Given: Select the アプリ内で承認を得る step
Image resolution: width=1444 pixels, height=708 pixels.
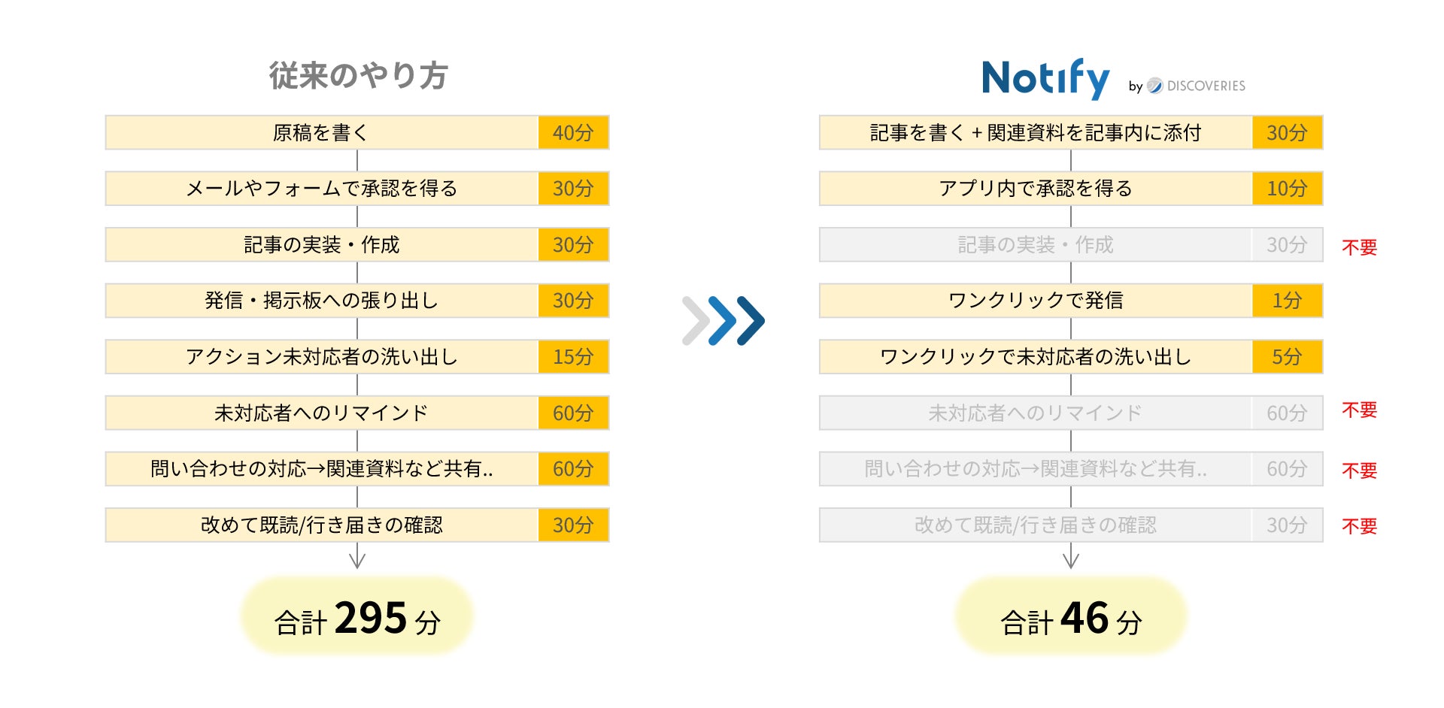Looking at the screenshot, I should [1036, 189].
